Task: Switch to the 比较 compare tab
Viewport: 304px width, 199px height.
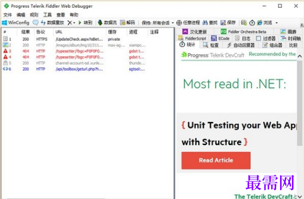Action: click(x=293, y=45)
